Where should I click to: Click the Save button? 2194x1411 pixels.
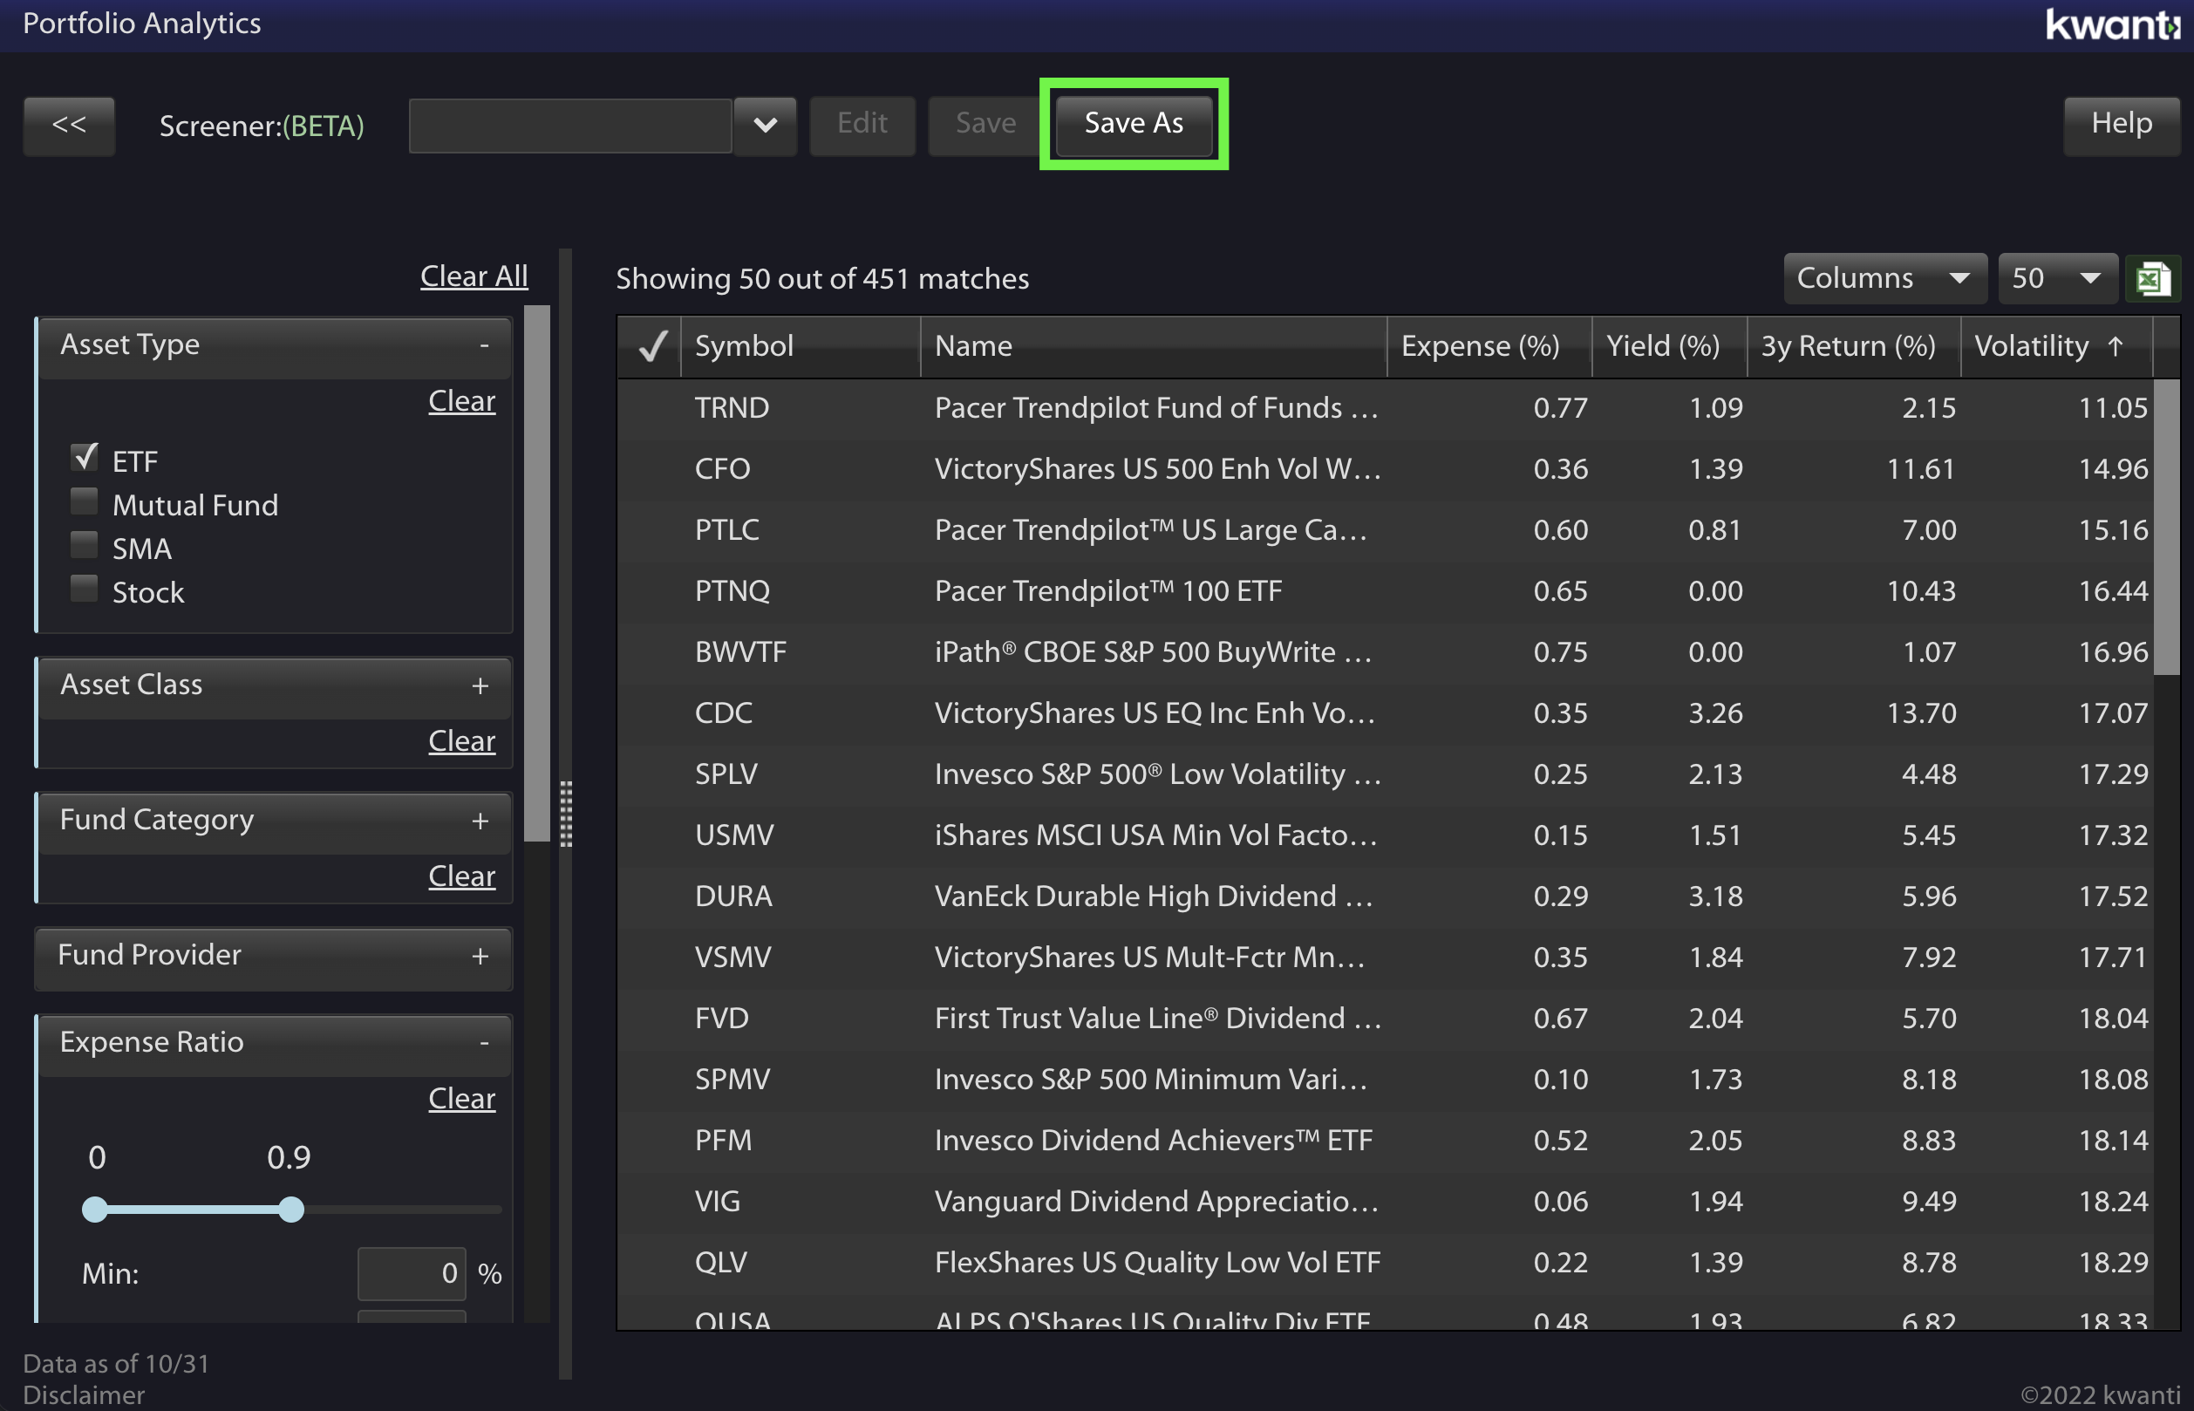(985, 125)
